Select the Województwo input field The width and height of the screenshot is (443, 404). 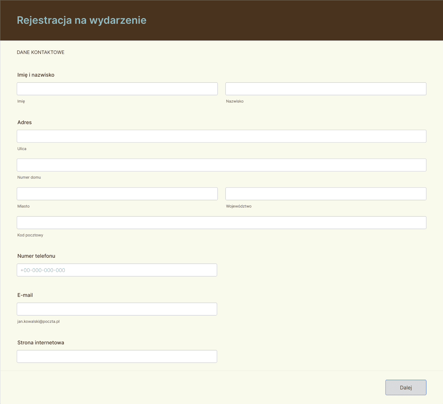click(326, 194)
